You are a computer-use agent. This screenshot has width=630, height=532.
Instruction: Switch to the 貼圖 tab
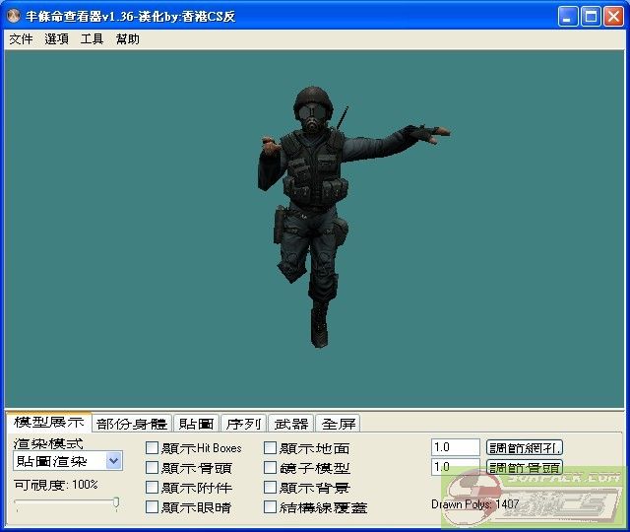point(196,424)
